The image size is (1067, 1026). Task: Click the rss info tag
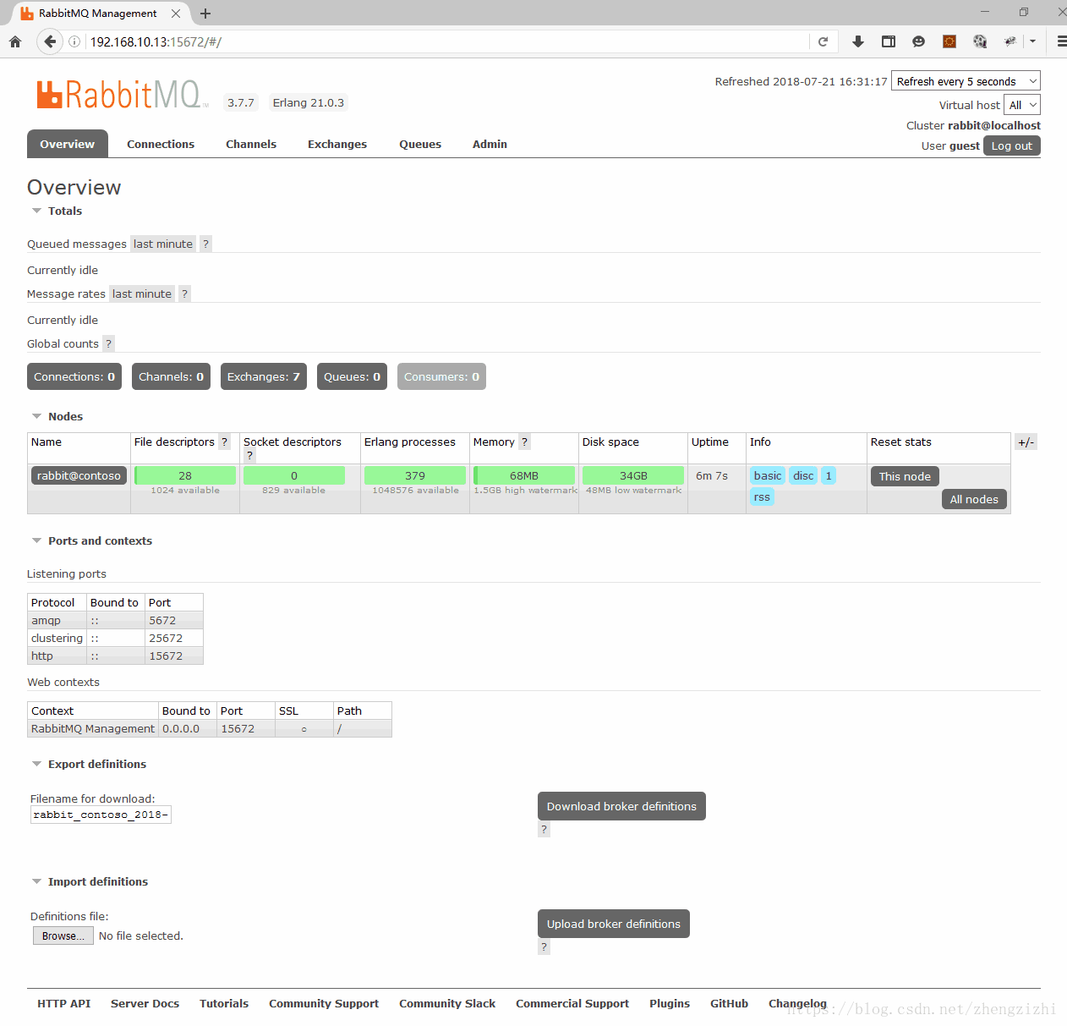(762, 497)
